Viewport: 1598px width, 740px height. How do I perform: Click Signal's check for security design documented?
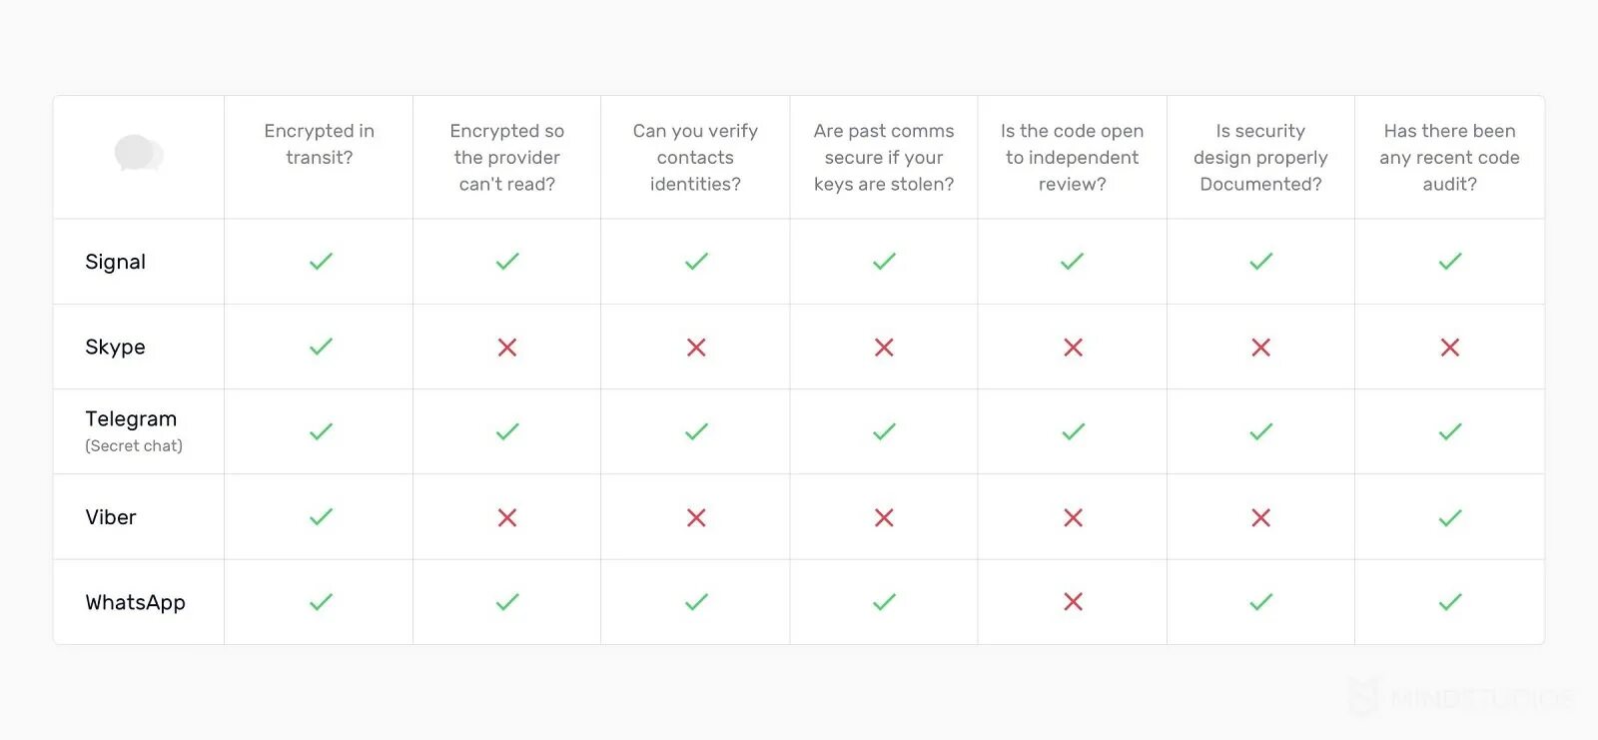coord(1261,262)
